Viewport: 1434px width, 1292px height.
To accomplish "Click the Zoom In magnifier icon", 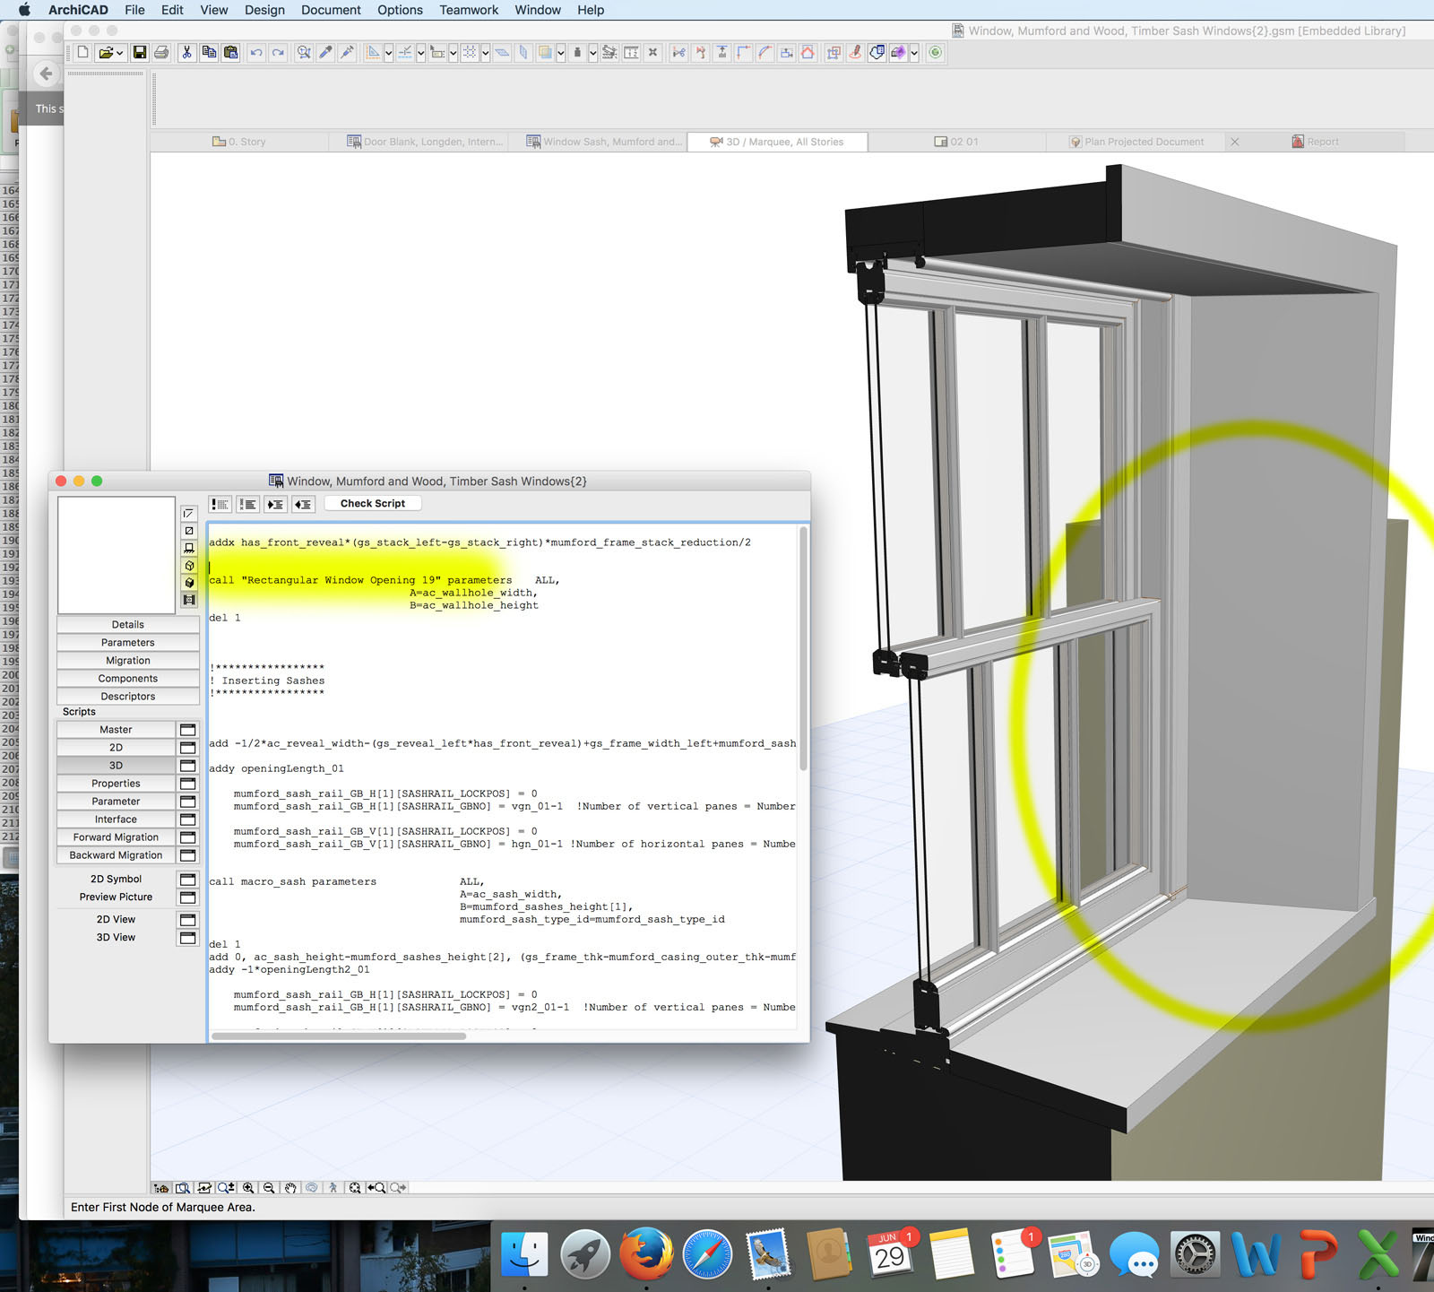I will [248, 1188].
